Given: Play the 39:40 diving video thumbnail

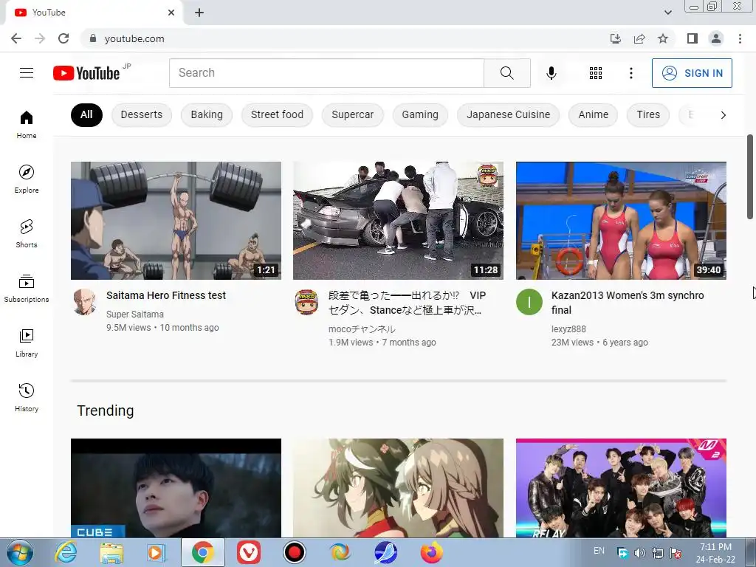Looking at the screenshot, I should [621, 220].
